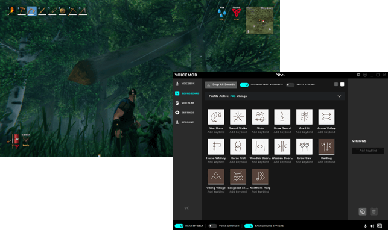Select the Arrow Volley sound icon

326,117
